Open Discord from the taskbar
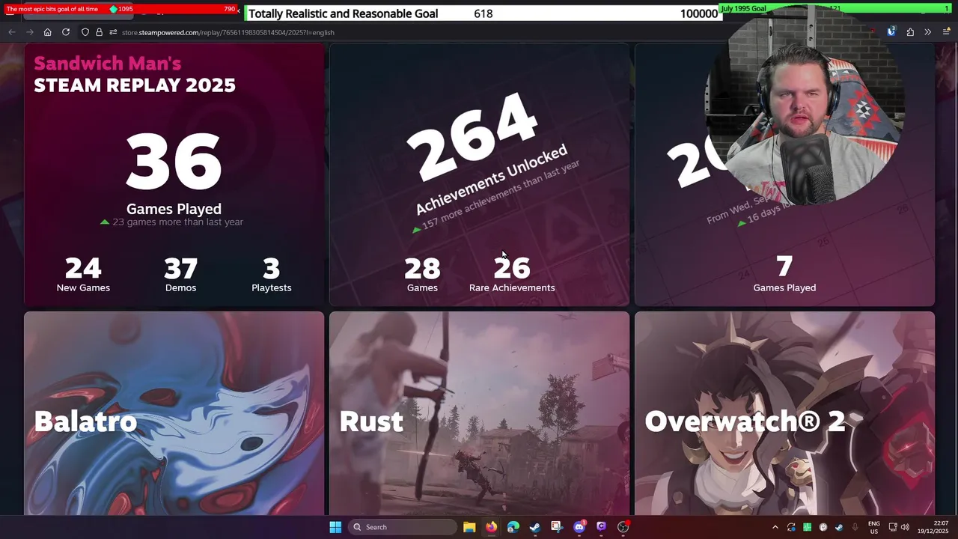958x539 pixels. [x=579, y=527]
